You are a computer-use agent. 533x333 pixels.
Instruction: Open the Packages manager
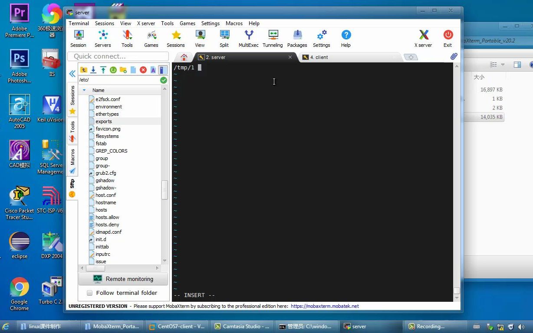pyautogui.click(x=297, y=38)
